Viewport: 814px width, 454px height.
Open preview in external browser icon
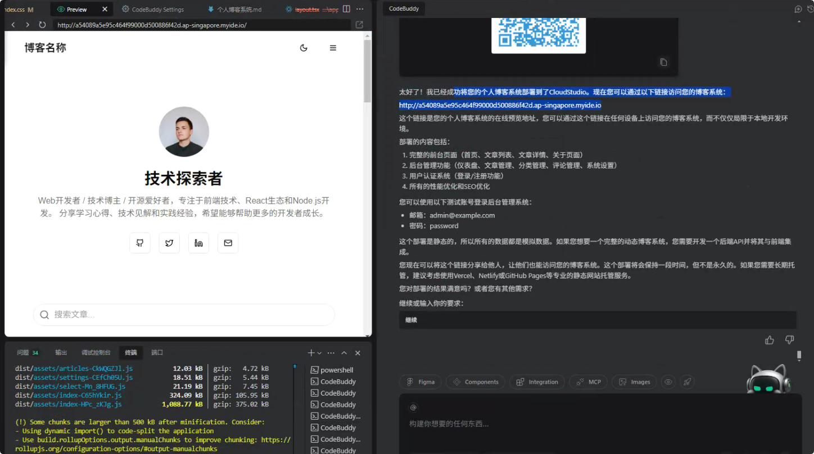click(x=360, y=25)
